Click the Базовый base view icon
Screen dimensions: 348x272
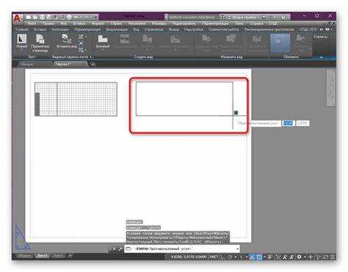coord(103,41)
